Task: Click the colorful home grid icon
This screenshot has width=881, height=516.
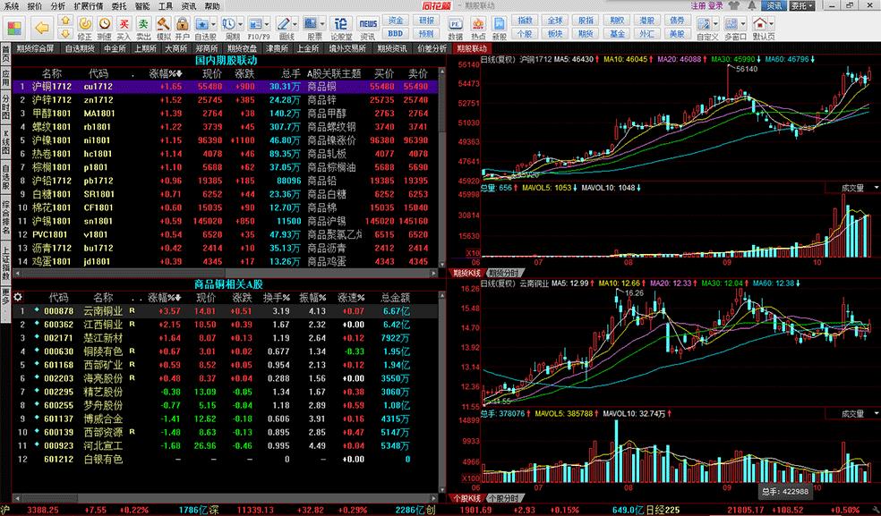Action: [x=14, y=27]
